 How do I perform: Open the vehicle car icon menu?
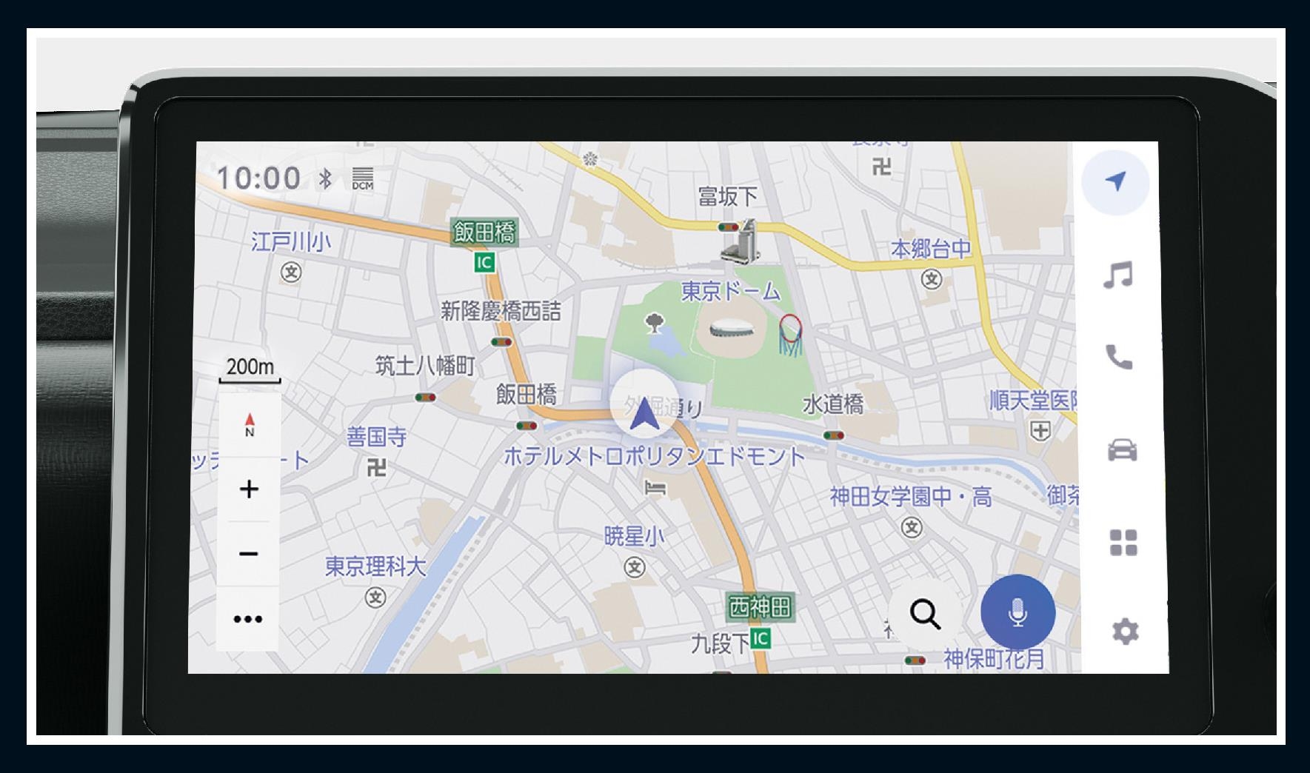[x=1122, y=450]
